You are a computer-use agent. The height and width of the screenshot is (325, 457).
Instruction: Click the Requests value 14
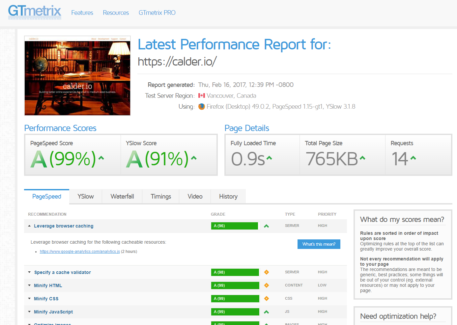(400, 159)
